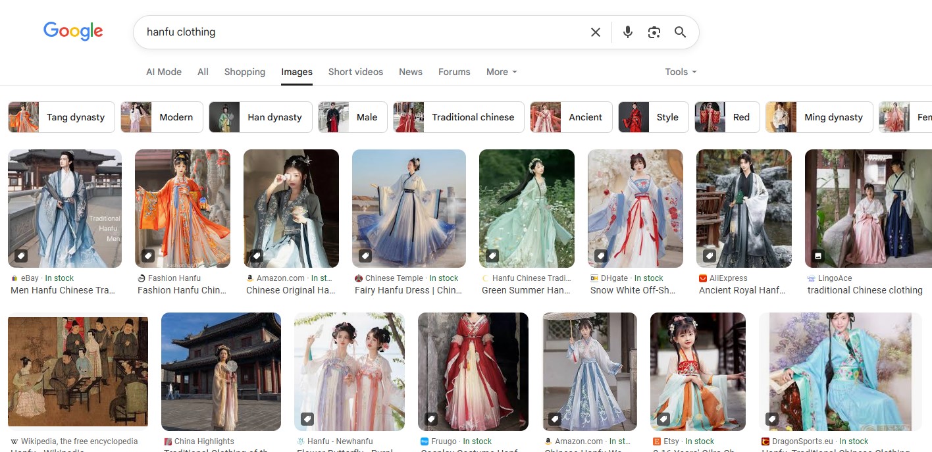Click the AliExpress favicon icon
This screenshot has width=932, height=452.
pyautogui.click(x=703, y=278)
